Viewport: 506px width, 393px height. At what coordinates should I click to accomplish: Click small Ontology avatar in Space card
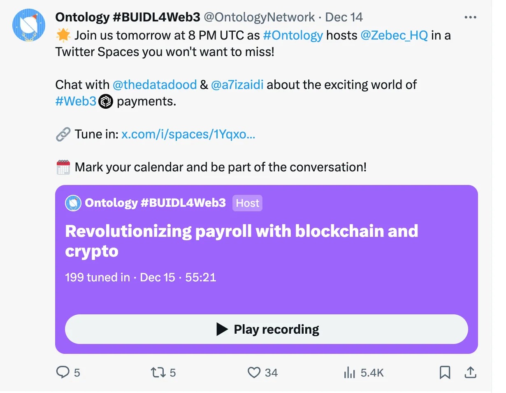coord(73,203)
